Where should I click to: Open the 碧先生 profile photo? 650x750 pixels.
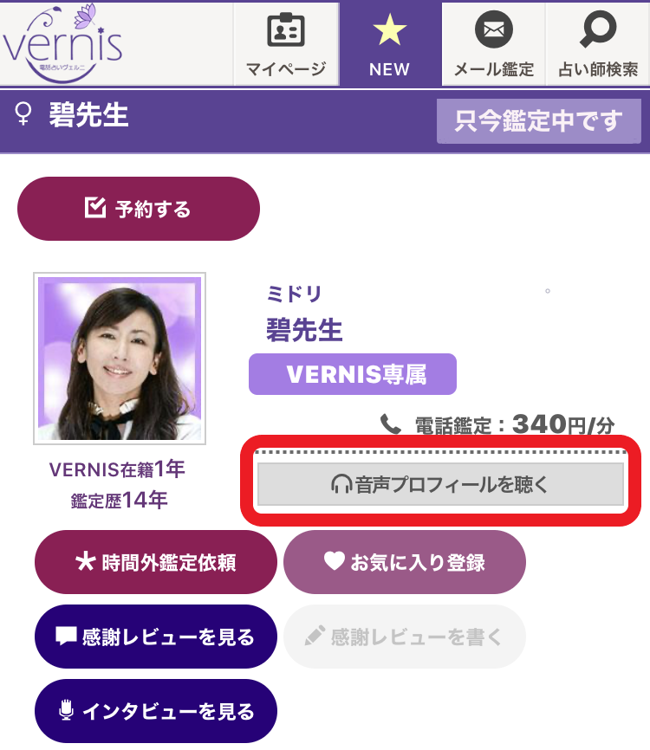coord(120,359)
